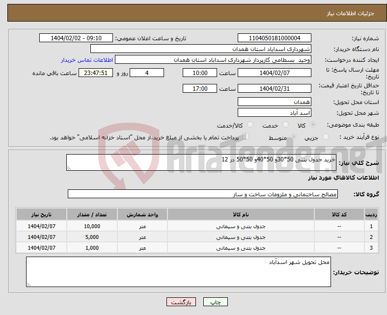Select table row with quantity 10,000
The image size is (387, 315).
click(x=196, y=226)
